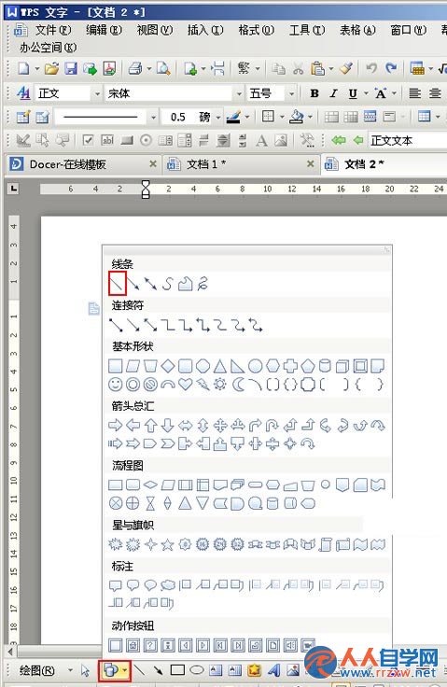Select the straight line shape under 线条
The width and height of the screenshot is (447, 687).
118,284
